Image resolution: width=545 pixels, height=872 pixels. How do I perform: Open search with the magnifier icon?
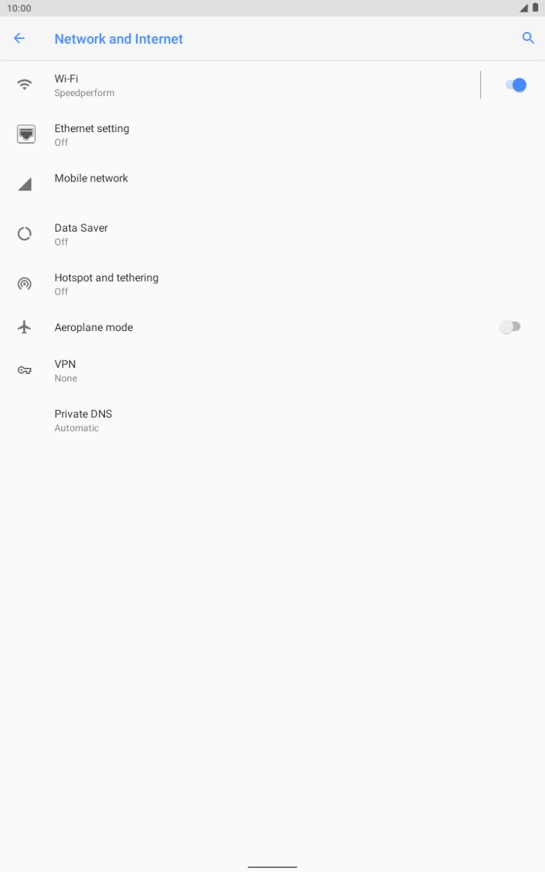(x=528, y=39)
